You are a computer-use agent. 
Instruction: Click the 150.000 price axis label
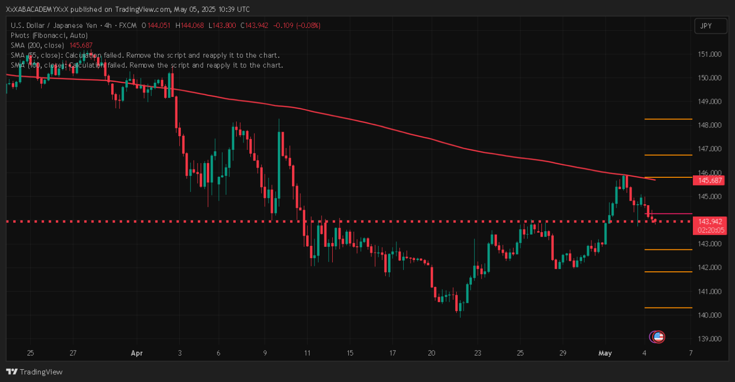coord(710,78)
